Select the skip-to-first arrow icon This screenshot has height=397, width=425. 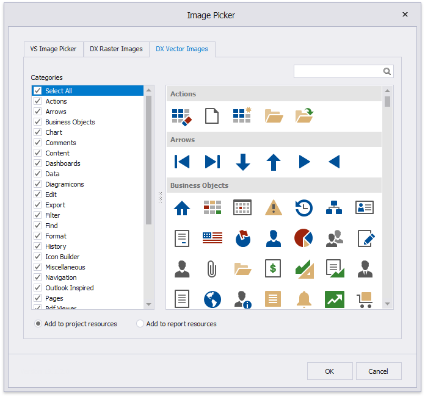(x=182, y=162)
